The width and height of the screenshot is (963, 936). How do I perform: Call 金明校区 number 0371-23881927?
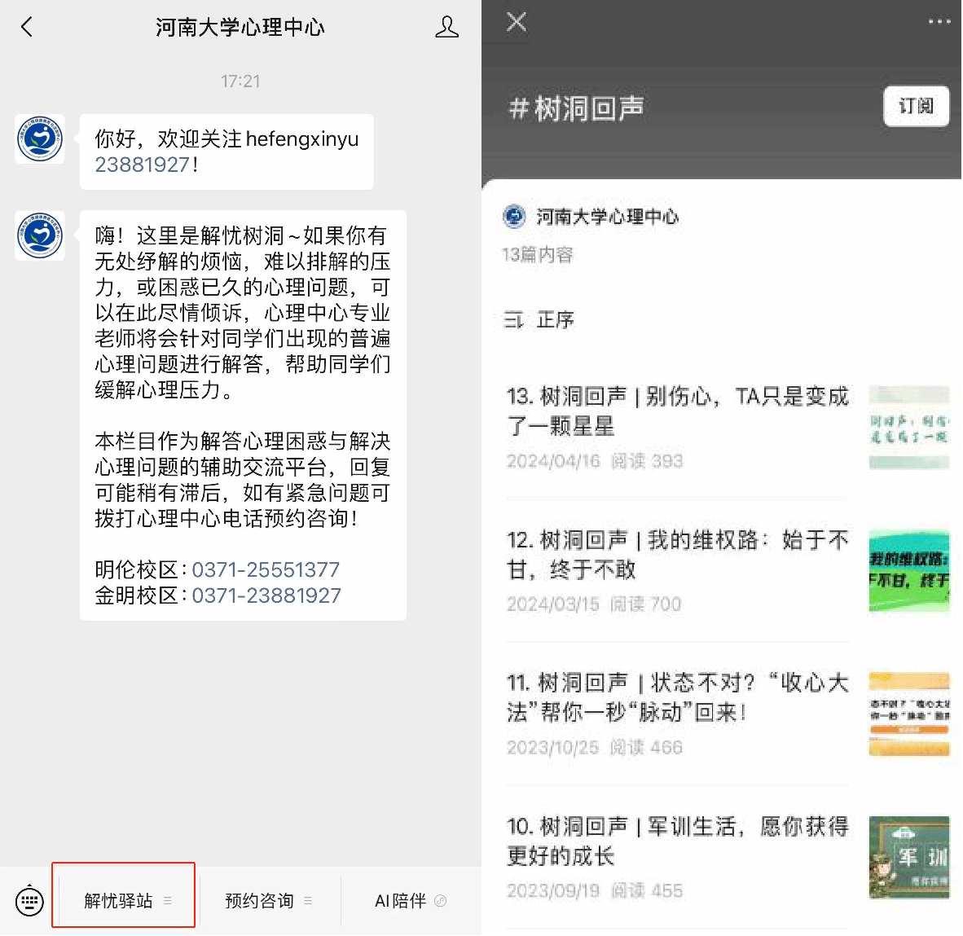pos(266,595)
